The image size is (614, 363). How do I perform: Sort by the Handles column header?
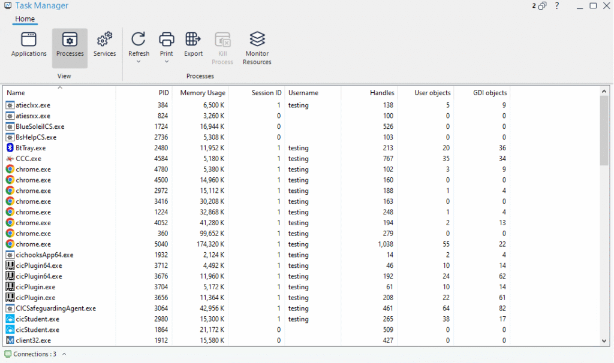coord(369,93)
